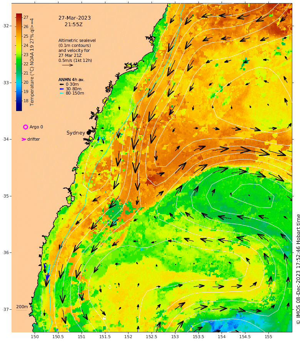
Task: Click the 'and velocity for' text line
Action: click(x=74, y=50)
